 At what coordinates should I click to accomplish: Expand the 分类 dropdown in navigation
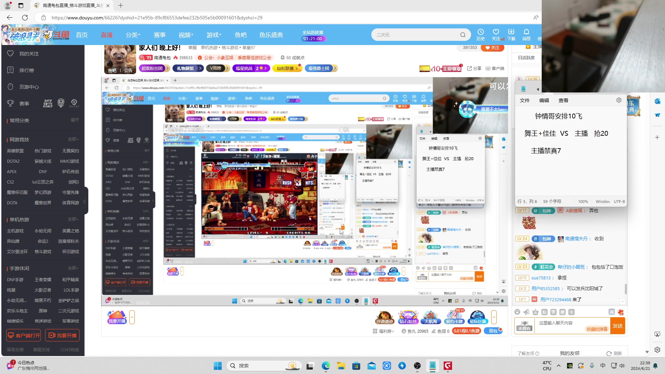(x=133, y=35)
